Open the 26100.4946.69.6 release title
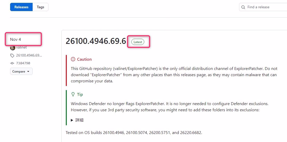Screen dimensions: 287x142 coord(96,41)
